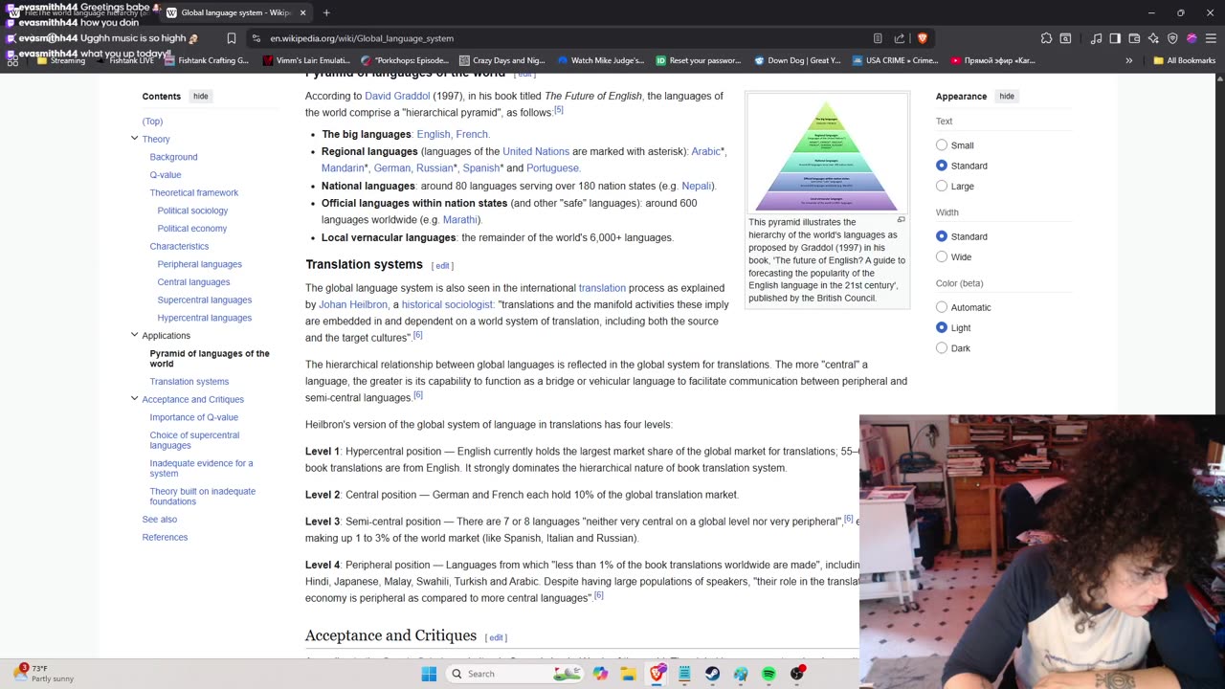Open Copilot from the taskbar

[x=600, y=674]
